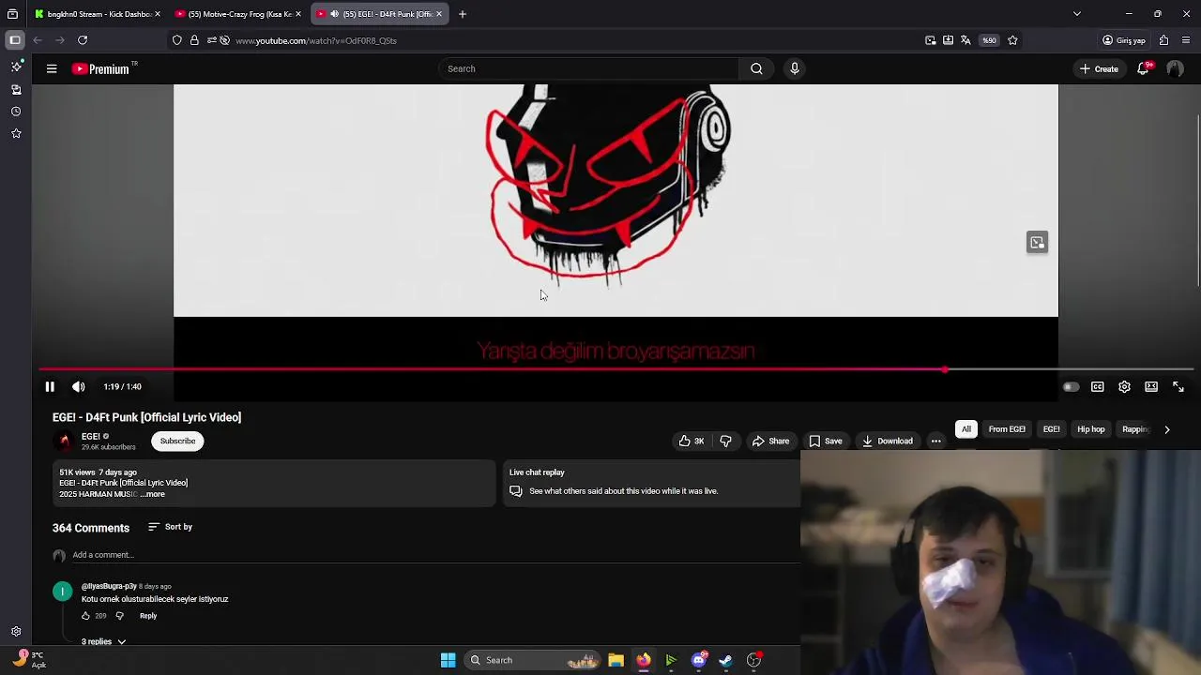See live chat replay panel

(651, 482)
